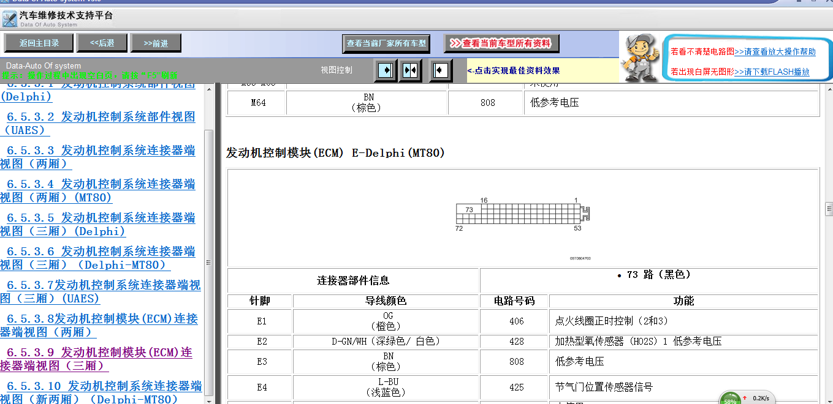Select the 发动机控制模块(ECM) E-Delphi(MT80) heading

pos(335,153)
